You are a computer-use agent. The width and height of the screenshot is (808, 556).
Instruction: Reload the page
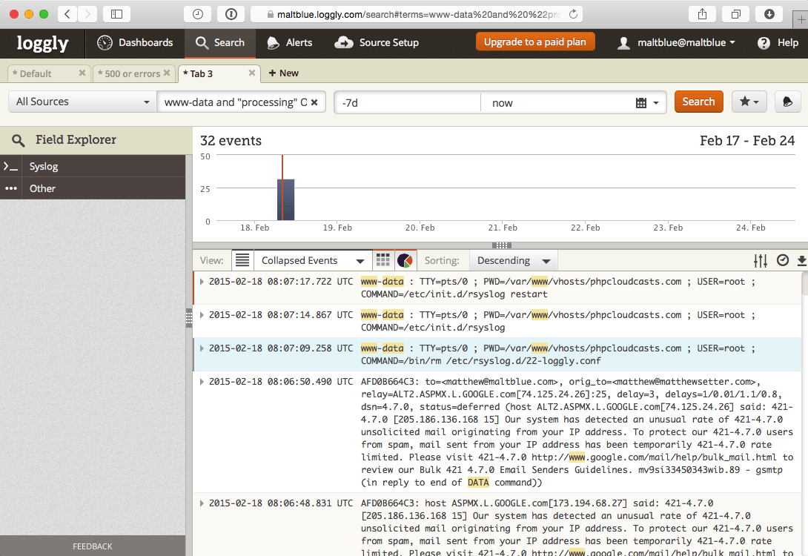573,14
